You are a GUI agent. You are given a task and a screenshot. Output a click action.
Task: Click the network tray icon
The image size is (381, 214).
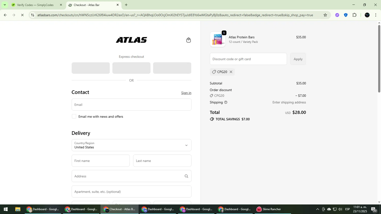335,209
